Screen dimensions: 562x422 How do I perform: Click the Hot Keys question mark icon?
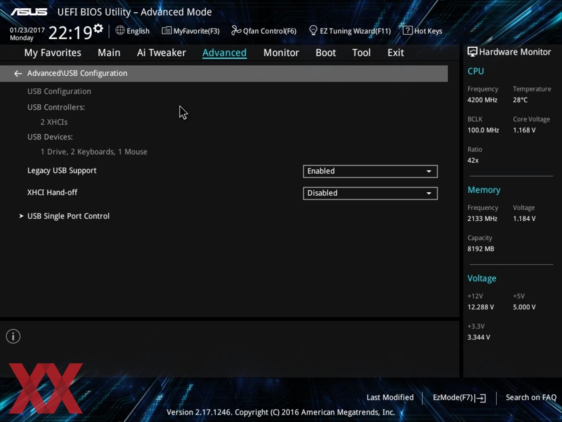click(x=407, y=30)
